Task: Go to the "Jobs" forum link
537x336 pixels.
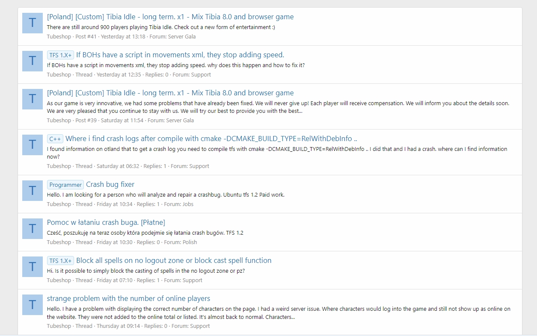Action: pyautogui.click(x=188, y=204)
